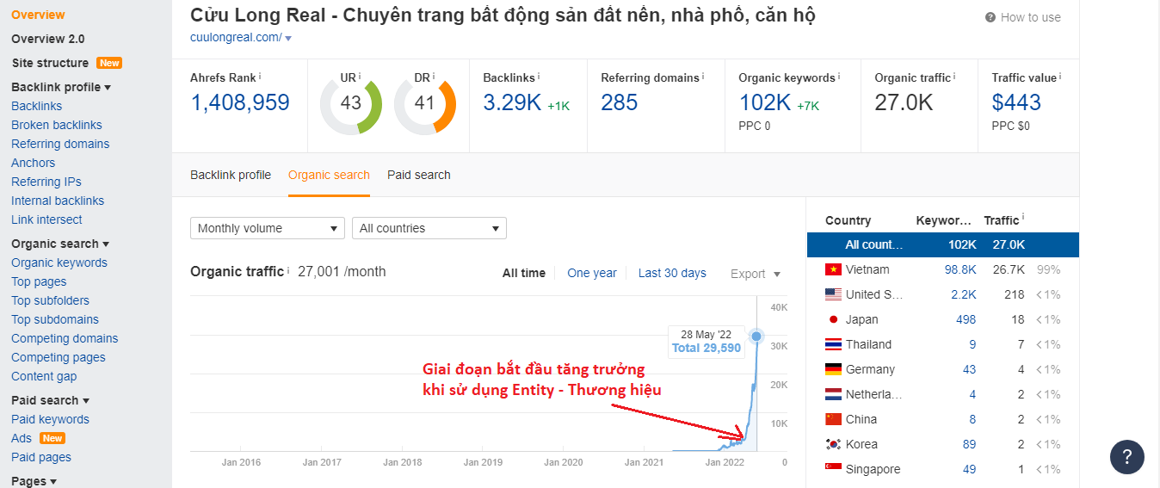Click the New badge beside Site structure
This screenshot has width=1160, height=488.
[109, 63]
